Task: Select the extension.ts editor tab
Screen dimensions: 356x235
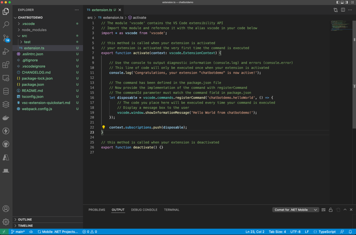Action: (104, 10)
